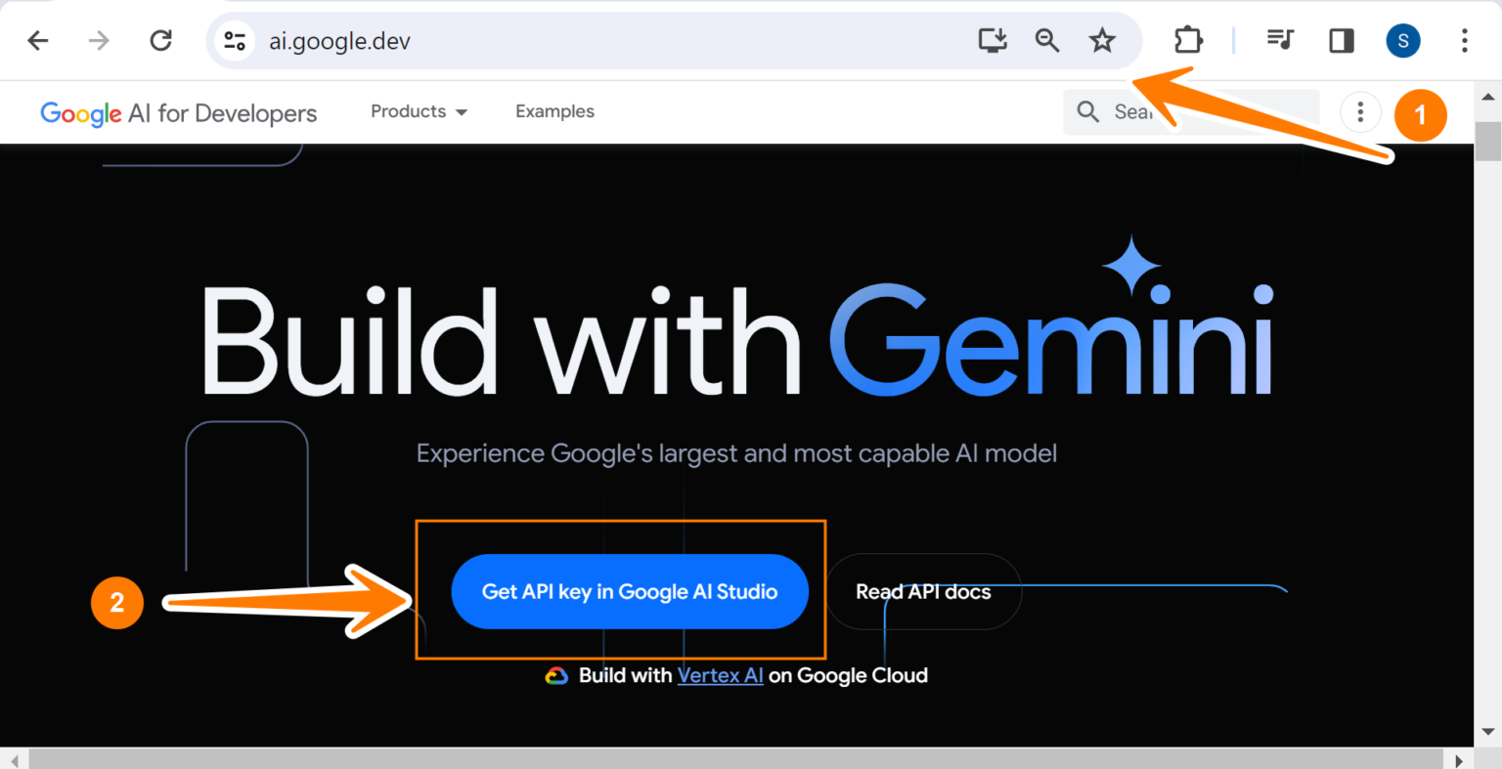The height and width of the screenshot is (769, 1502).
Task: Open the site information icon in address bar
Action: point(235,41)
